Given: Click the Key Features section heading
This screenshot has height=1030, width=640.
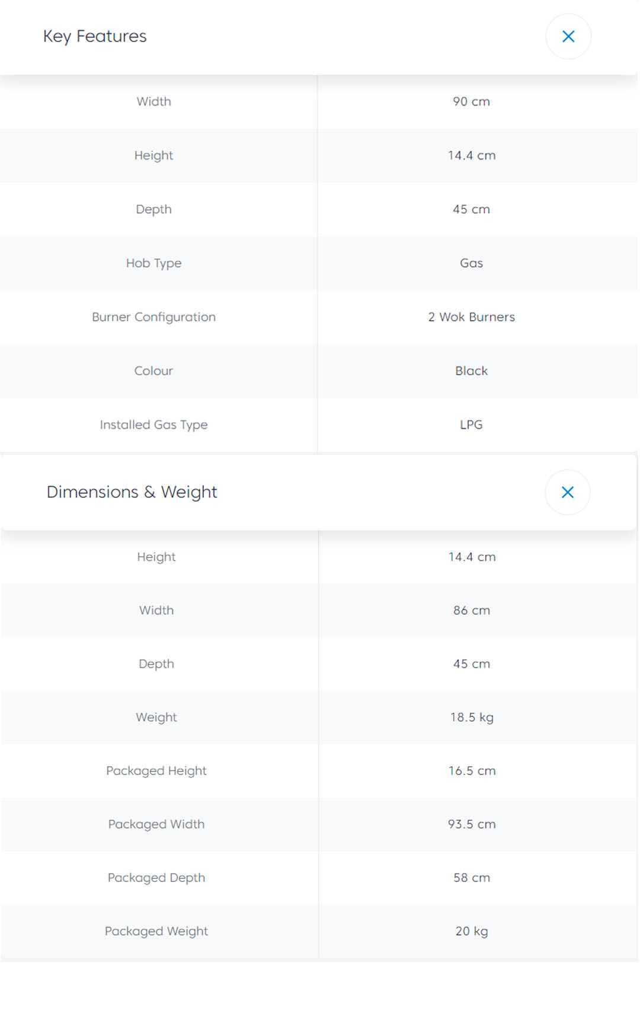Looking at the screenshot, I should pyautogui.click(x=95, y=36).
